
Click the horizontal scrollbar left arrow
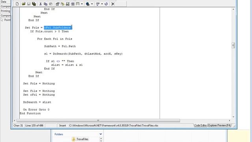click(15, 120)
